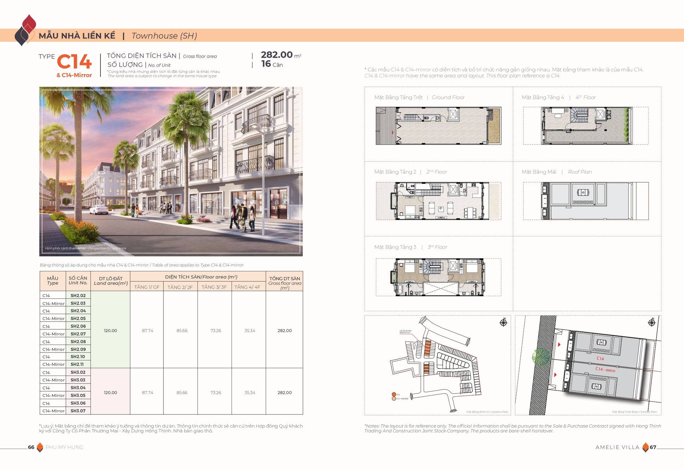The image size is (684, 470).
Task: Click the AMELIE VILLA footer text
Action: click(617, 447)
